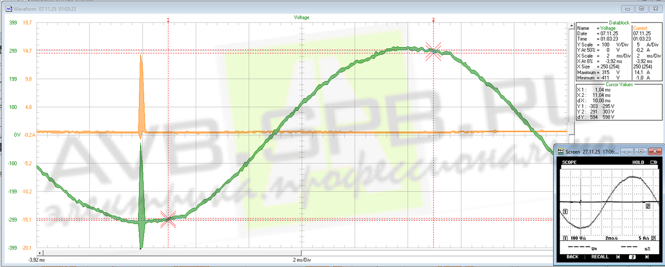
Task: Close the Waveform window
Action: (655, 9)
